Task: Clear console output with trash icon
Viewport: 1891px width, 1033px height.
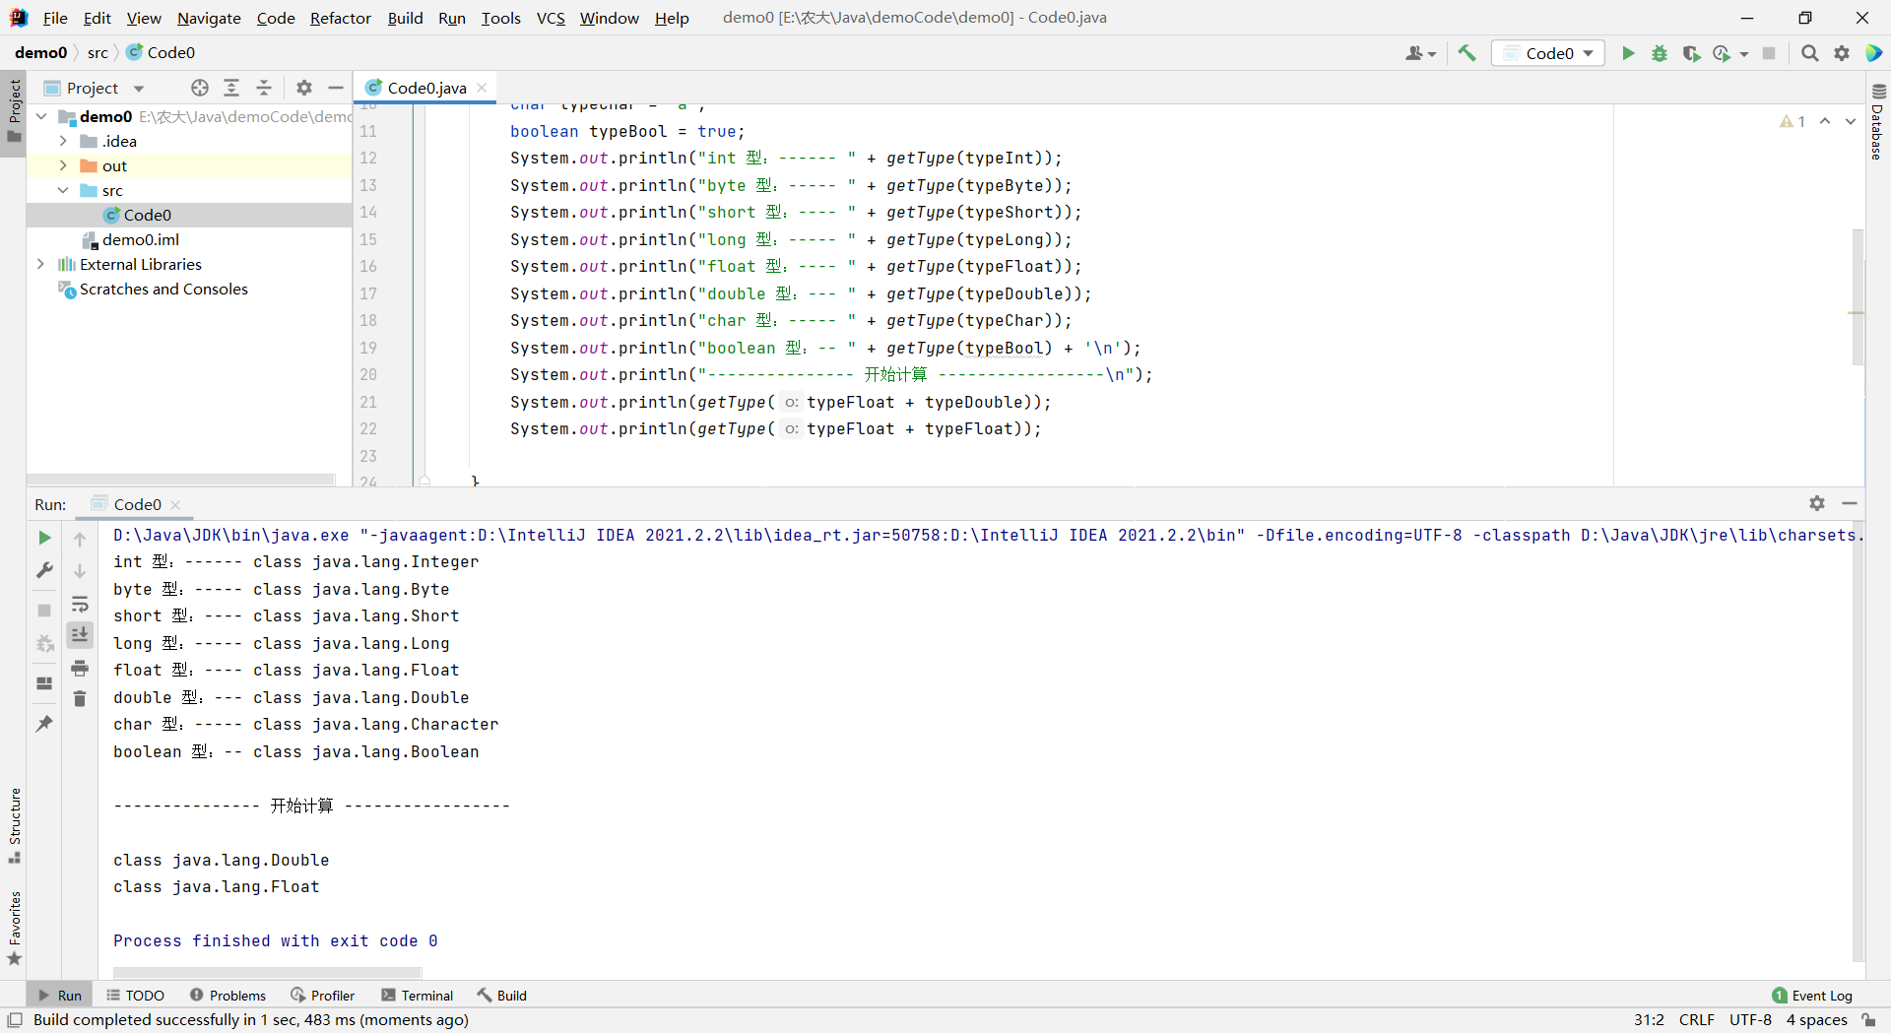Action: pos(80,698)
